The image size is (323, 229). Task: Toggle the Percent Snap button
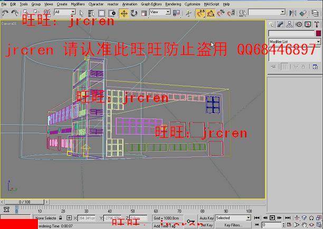click(x=221, y=13)
